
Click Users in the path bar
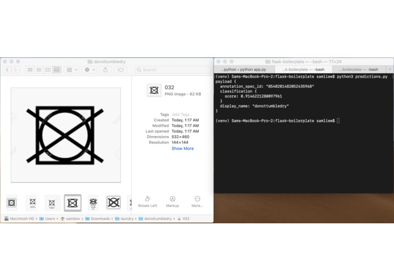pos(47,219)
